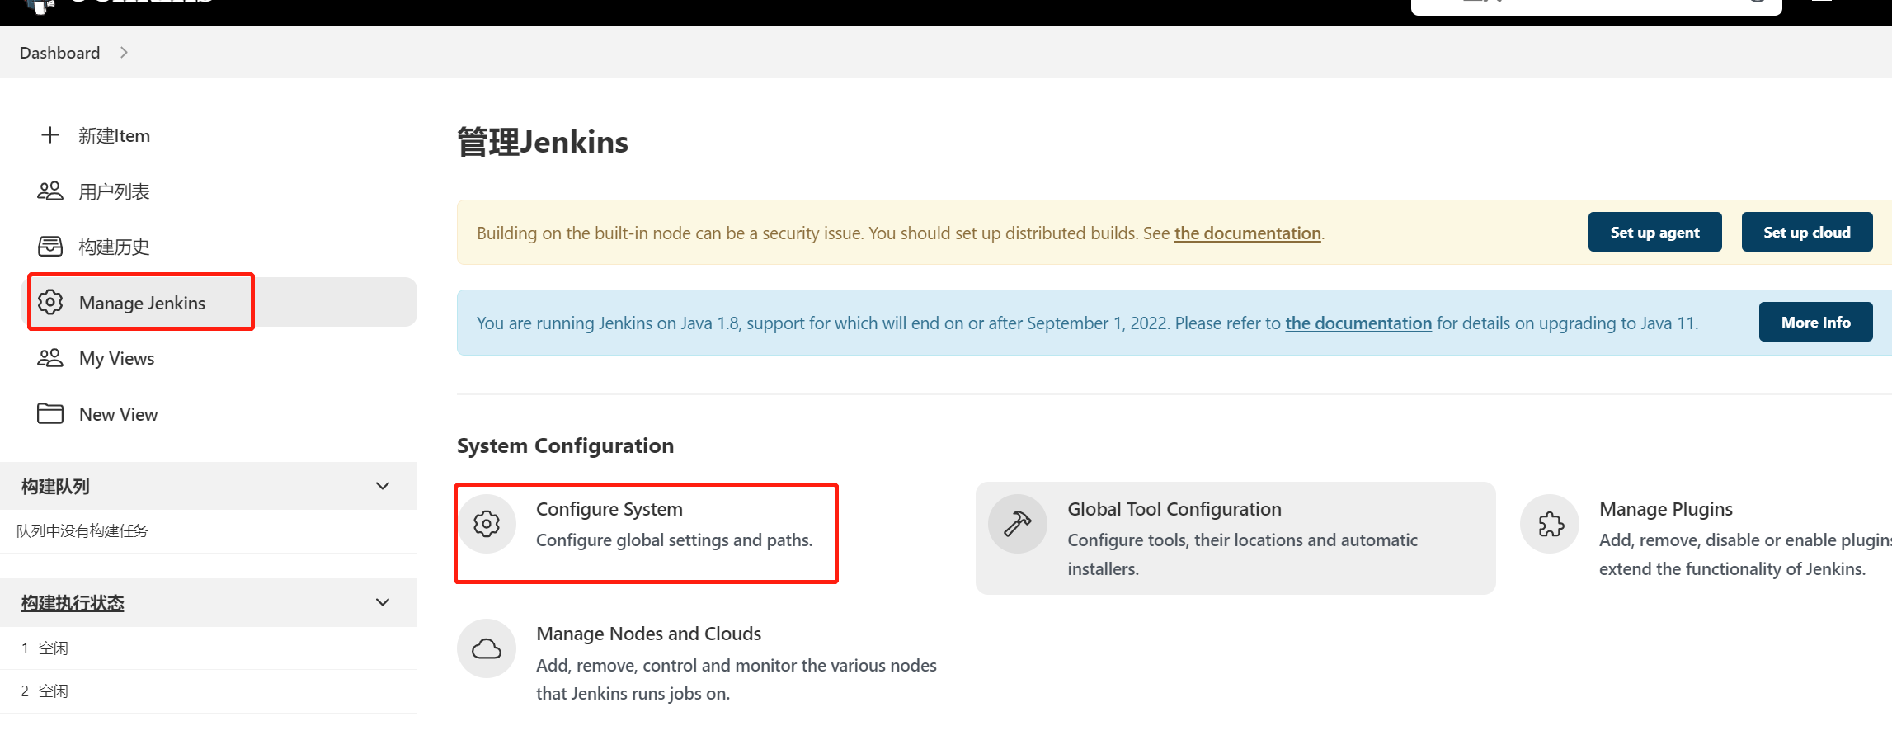Open Configure System via its gear icon
1892x740 pixels.
click(x=487, y=524)
